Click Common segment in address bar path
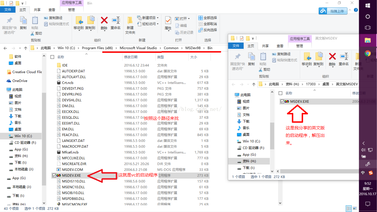Screen dimensions: 377x212 [x=171, y=48]
